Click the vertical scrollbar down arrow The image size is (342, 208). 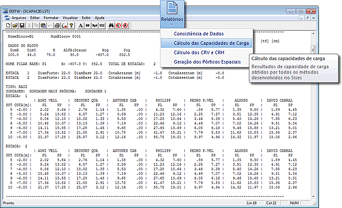[313, 196]
